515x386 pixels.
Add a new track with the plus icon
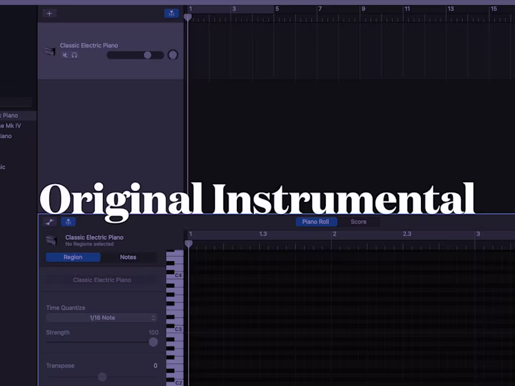(49, 13)
